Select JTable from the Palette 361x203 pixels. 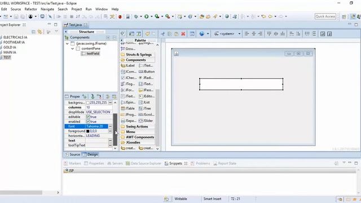pyautogui.click(x=128, y=108)
